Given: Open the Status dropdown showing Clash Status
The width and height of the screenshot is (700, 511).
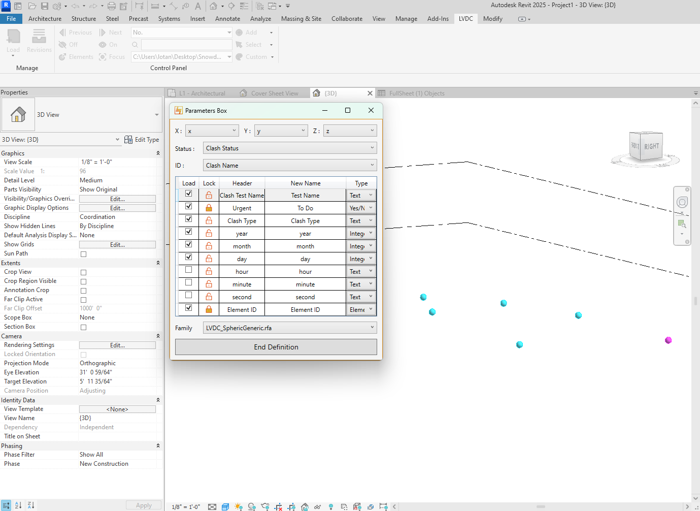Looking at the screenshot, I should point(290,148).
